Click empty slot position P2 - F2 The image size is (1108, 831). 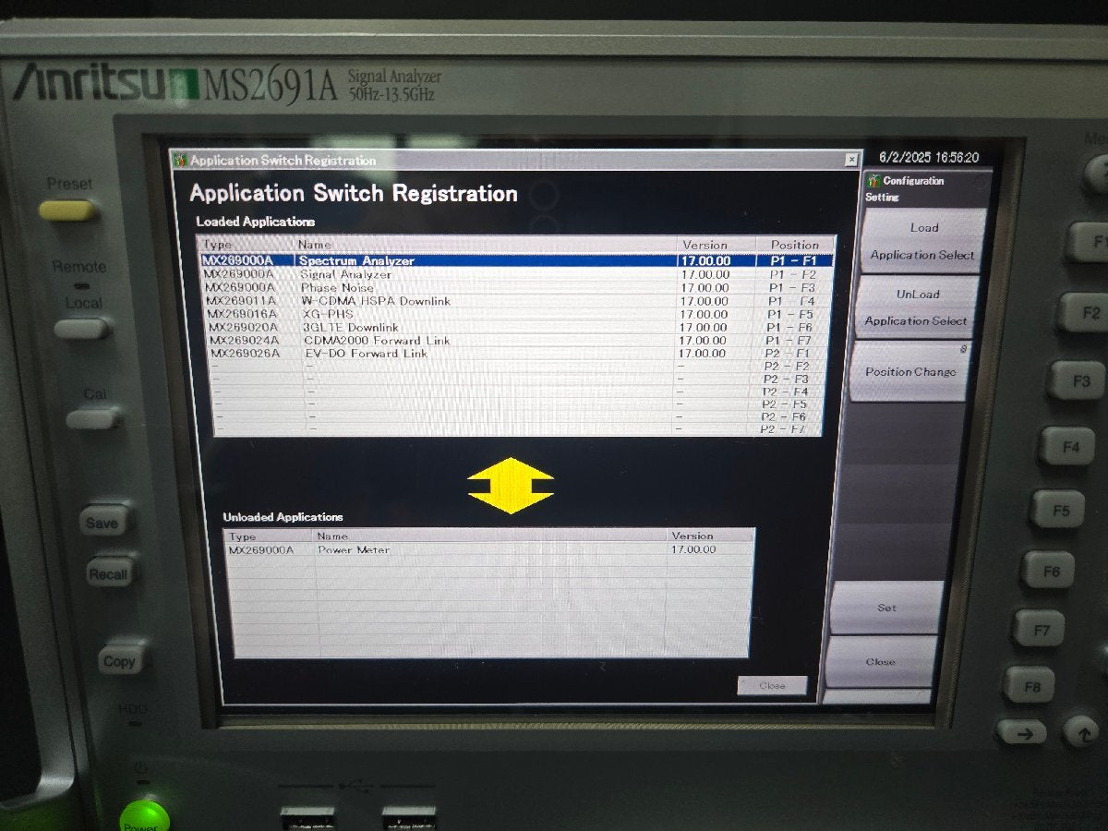coord(787,366)
